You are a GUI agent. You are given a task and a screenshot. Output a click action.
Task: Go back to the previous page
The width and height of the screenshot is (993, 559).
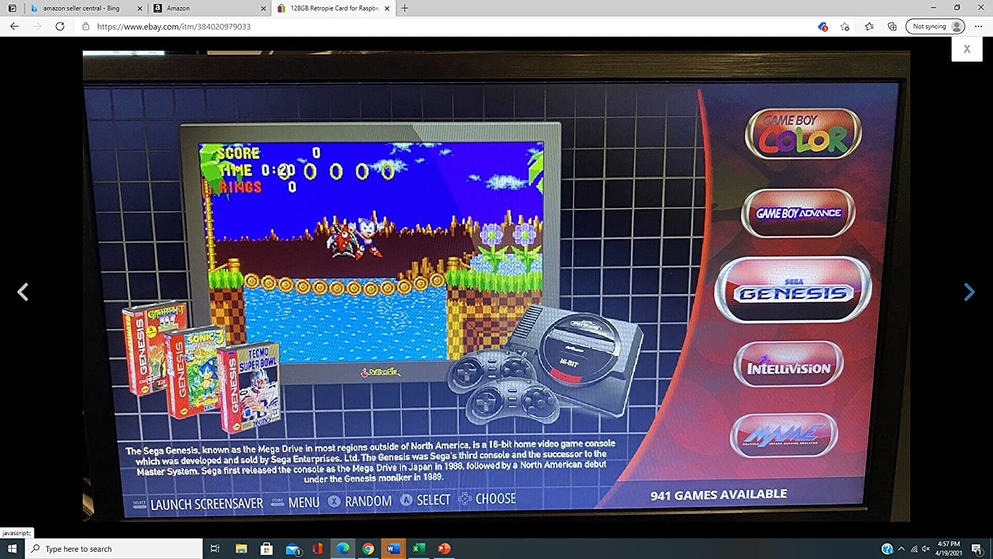point(15,26)
